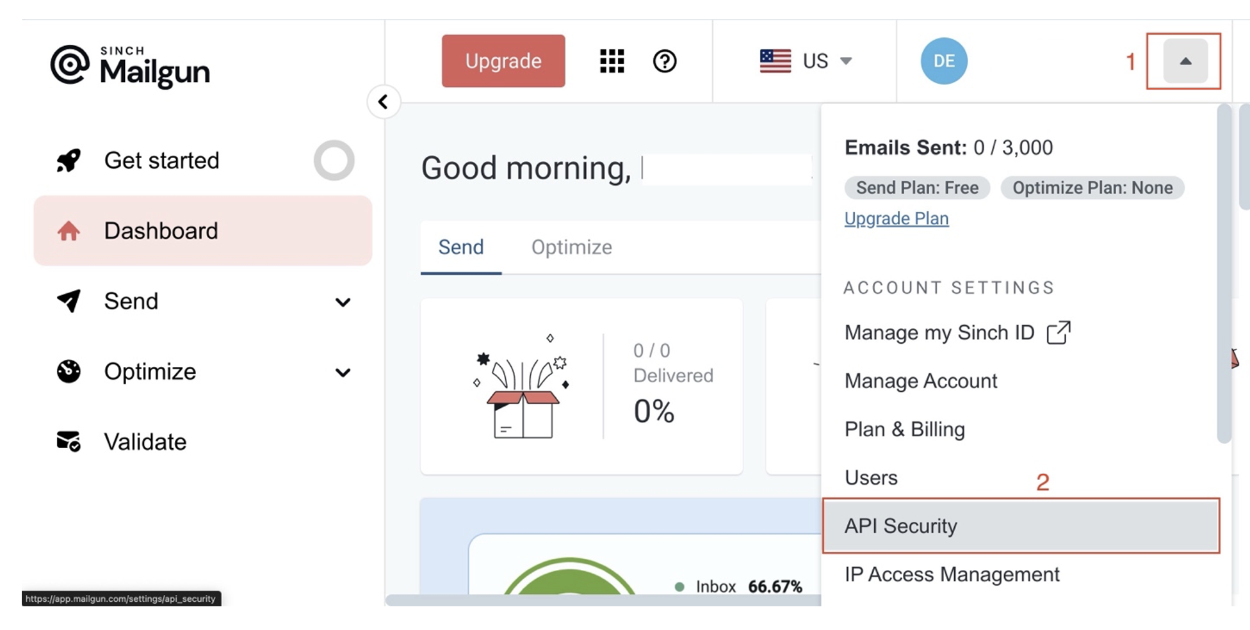Open the US region dropdown arrow
The height and width of the screenshot is (630, 1250).
846,61
